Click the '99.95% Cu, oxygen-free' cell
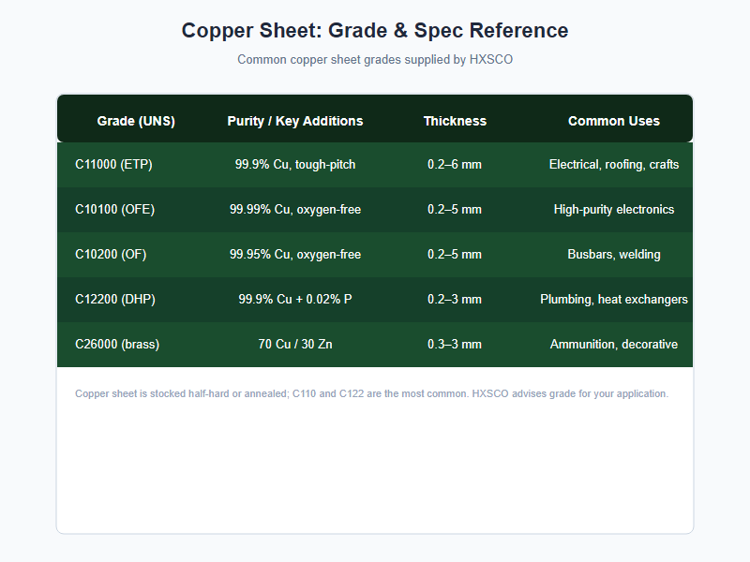This screenshot has width=750, height=562. click(x=295, y=254)
